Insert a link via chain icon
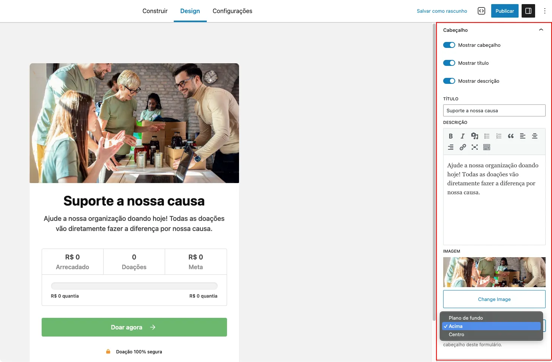The image size is (552, 362). coord(463,147)
